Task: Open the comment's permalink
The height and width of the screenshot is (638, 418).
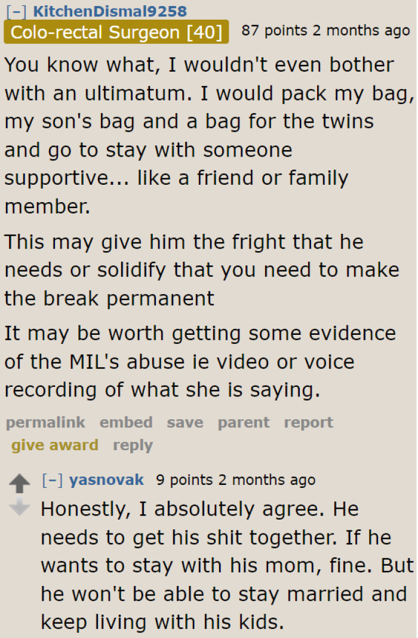Action: click(45, 423)
